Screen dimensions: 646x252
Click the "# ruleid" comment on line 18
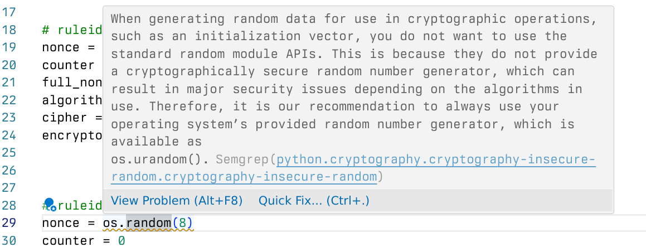pyautogui.click(x=72, y=30)
